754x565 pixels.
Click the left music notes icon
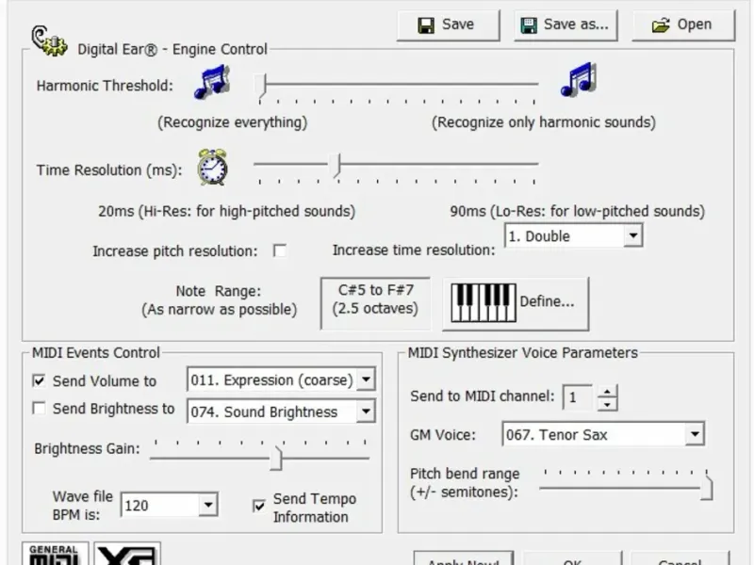point(212,82)
